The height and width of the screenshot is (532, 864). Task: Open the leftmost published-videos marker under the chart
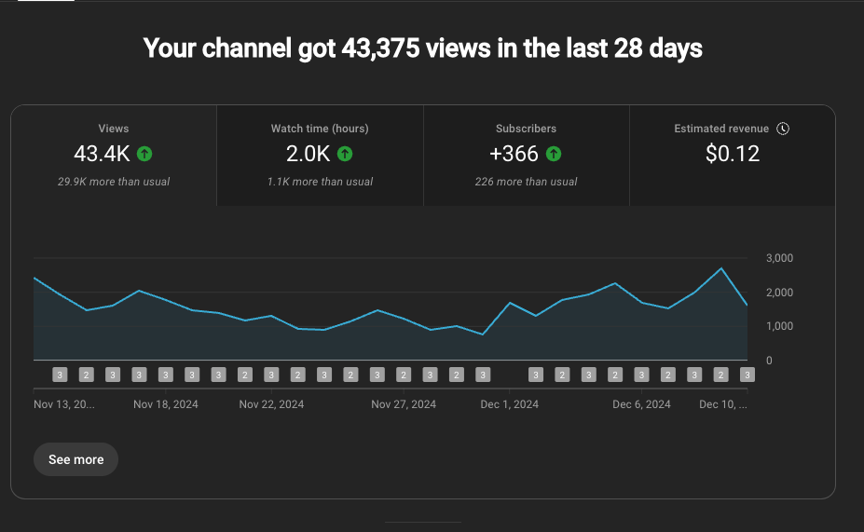click(x=60, y=375)
